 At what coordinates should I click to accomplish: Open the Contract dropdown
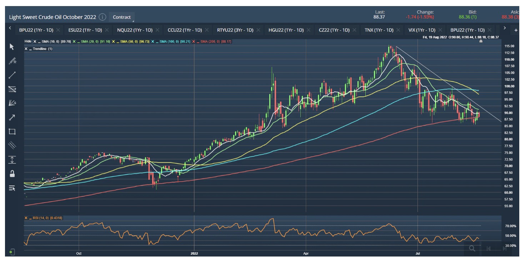[x=122, y=17]
